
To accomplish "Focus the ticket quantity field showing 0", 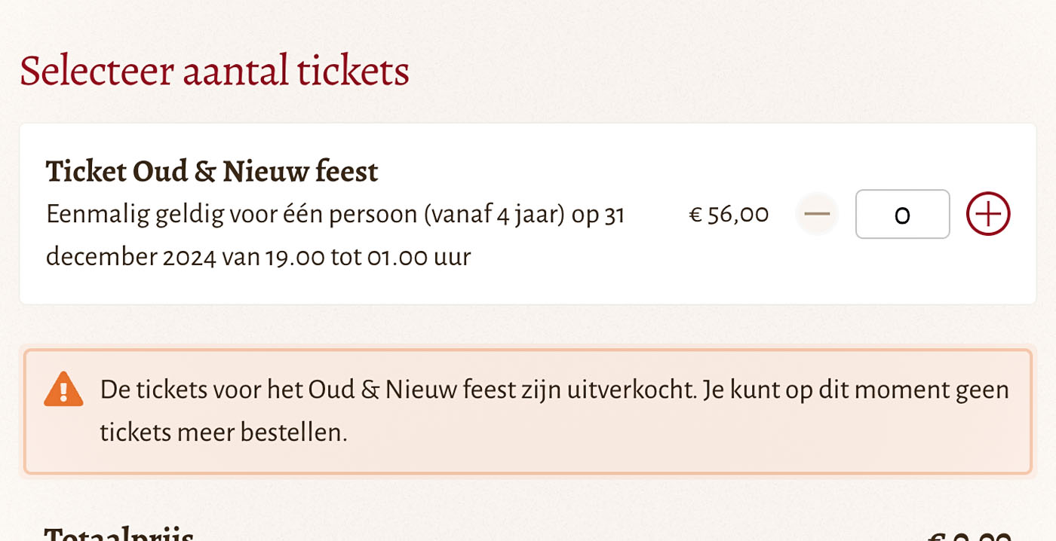I will 902,214.
